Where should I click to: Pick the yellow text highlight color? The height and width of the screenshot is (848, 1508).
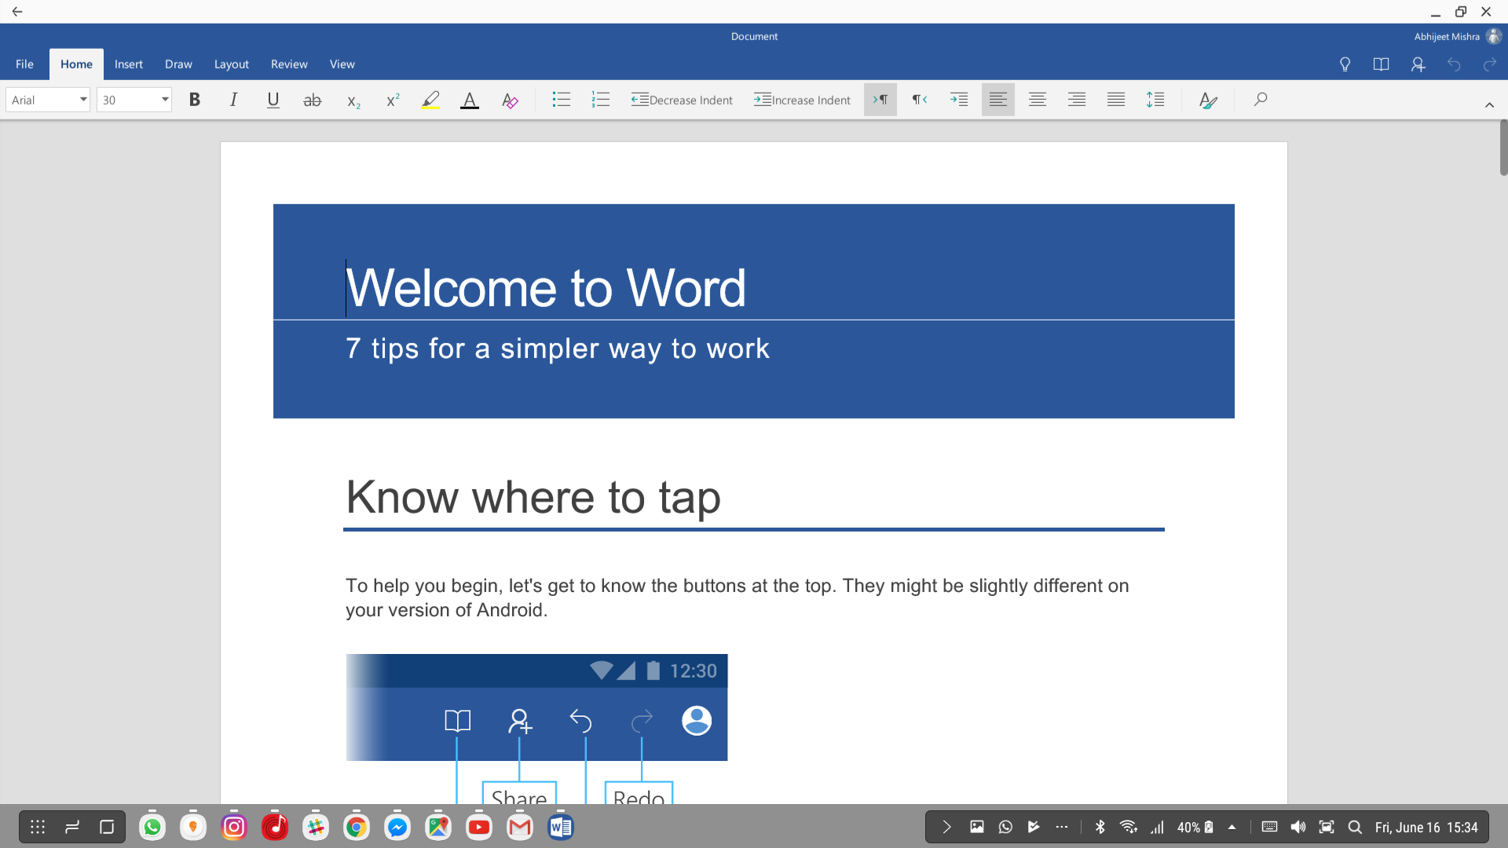pyautogui.click(x=430, y=100)
